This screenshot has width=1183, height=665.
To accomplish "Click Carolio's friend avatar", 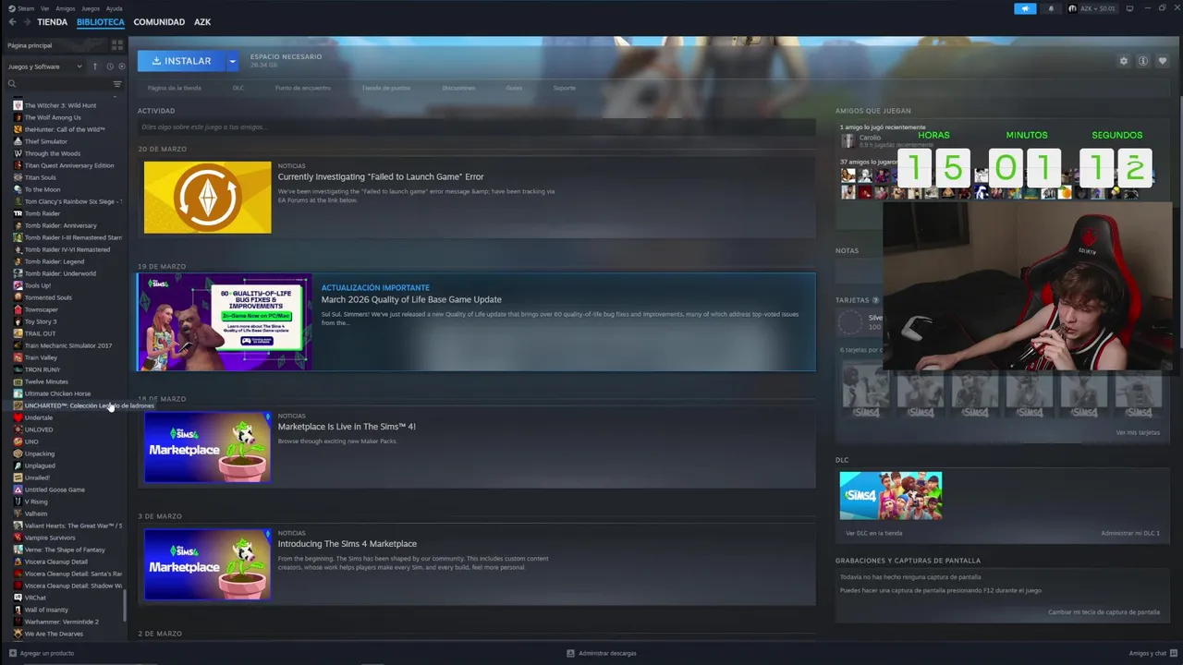I will point(848,141).
